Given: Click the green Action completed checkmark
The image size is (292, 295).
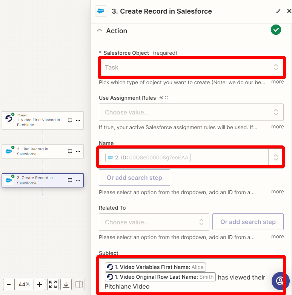Looking at the screenshot, I should [x=276, y=30].
